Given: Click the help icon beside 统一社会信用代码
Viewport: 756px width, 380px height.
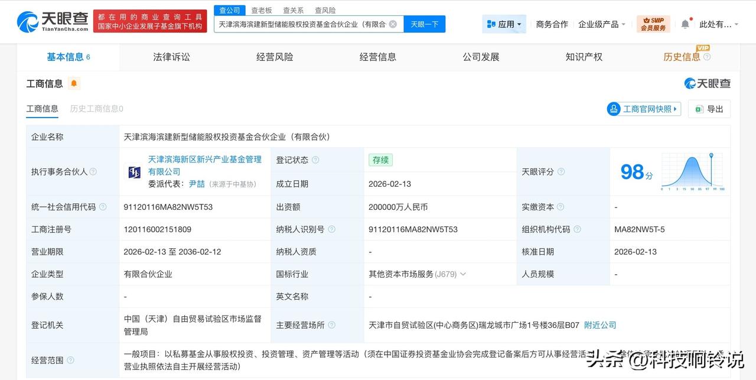Looking at the screenshot, I should coord(102,207).
